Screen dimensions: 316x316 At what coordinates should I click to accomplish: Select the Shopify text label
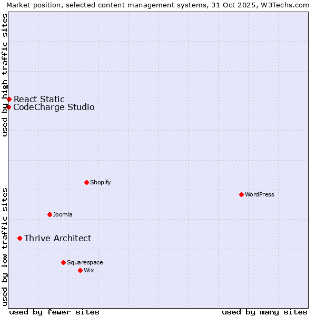[100, 183]
